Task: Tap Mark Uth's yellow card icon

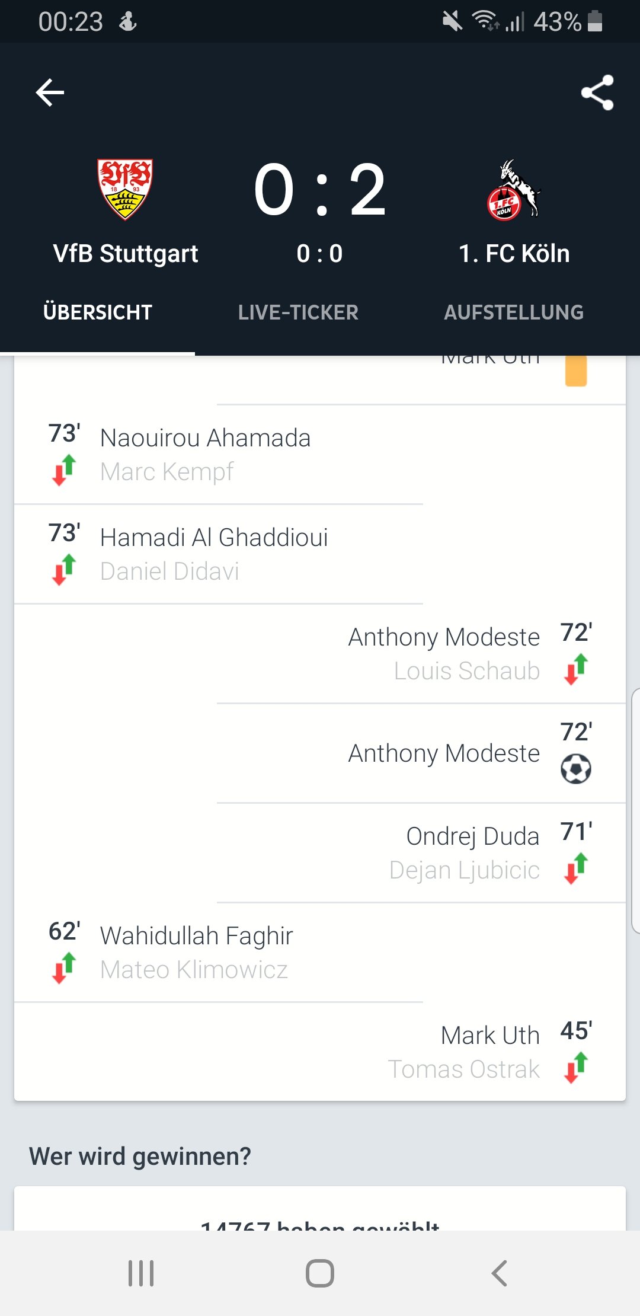Action: pos(575,371)
